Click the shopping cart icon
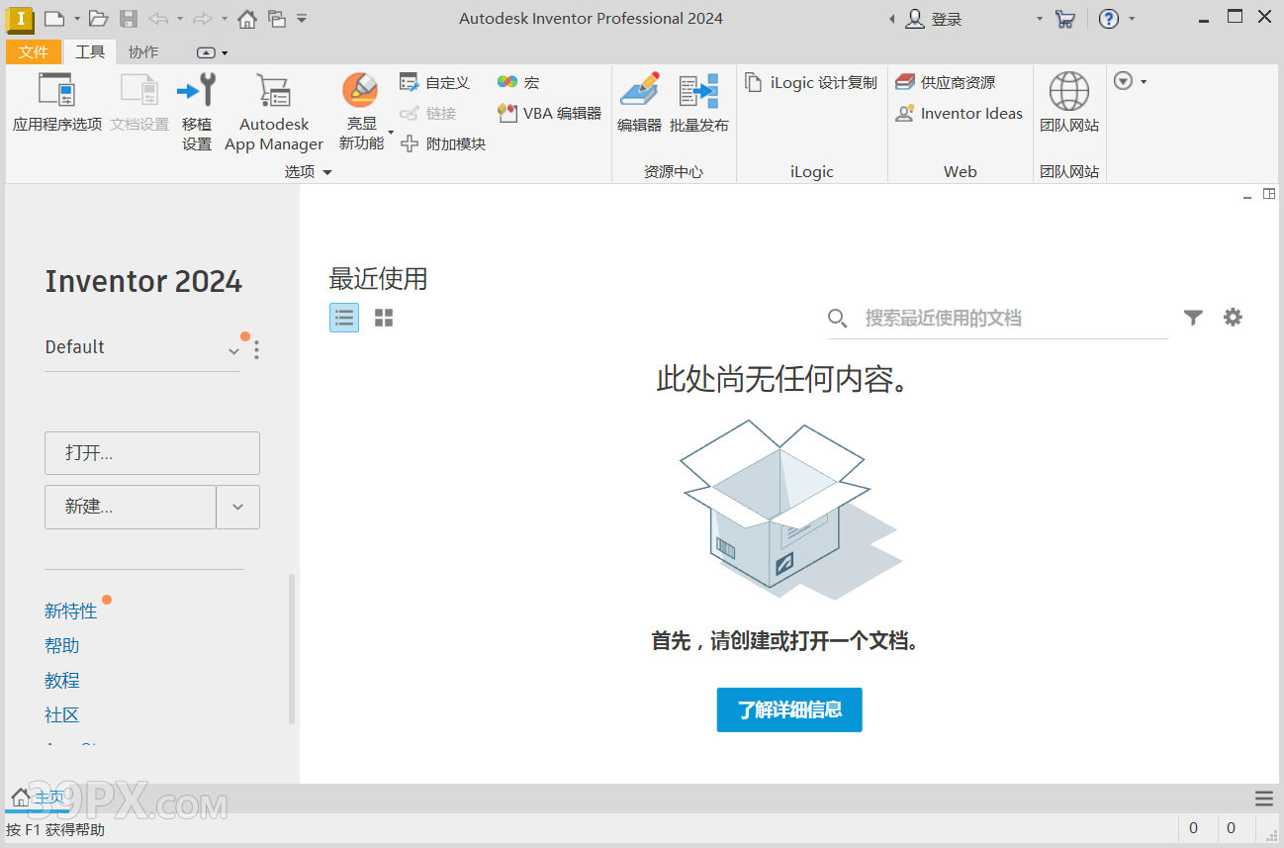This screenshot has width=1284, height=848. coord(1065,18)
